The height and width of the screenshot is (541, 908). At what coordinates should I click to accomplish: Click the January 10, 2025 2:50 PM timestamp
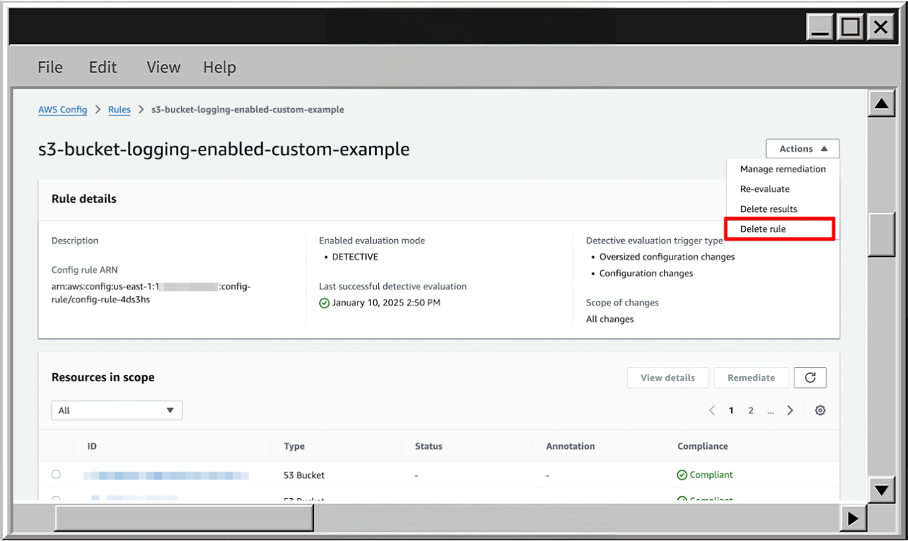[x=386, y=302]
